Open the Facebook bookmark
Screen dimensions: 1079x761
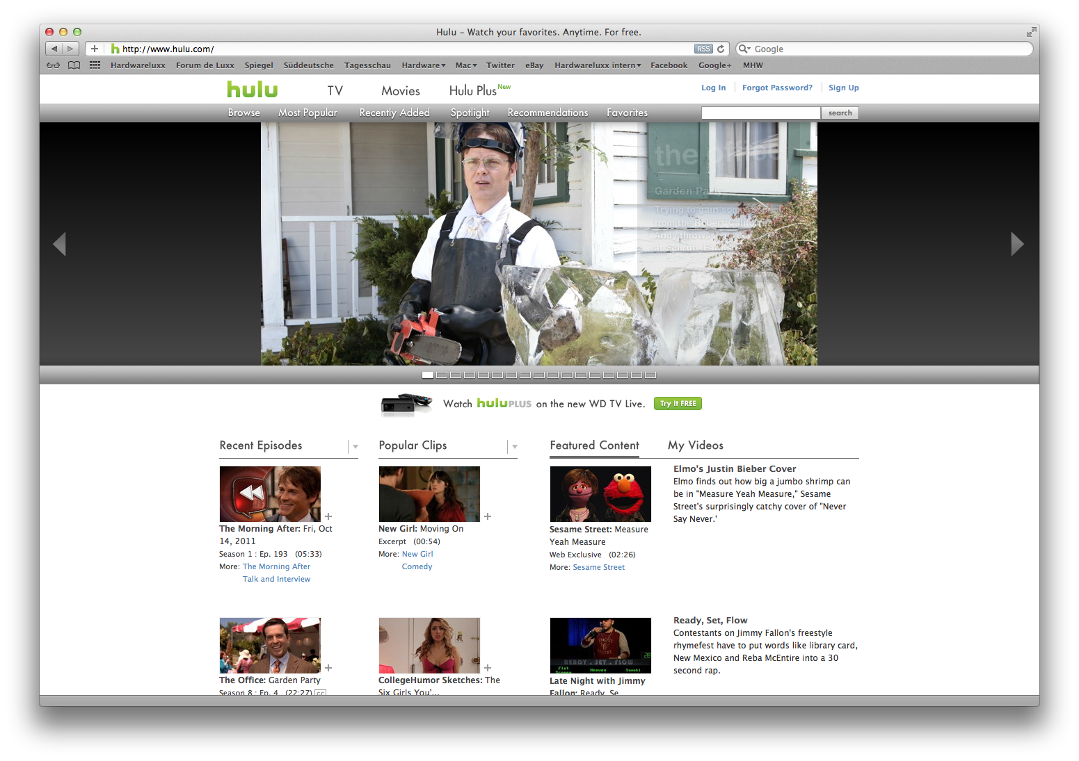pyautogui.click(x=669, y=65)
